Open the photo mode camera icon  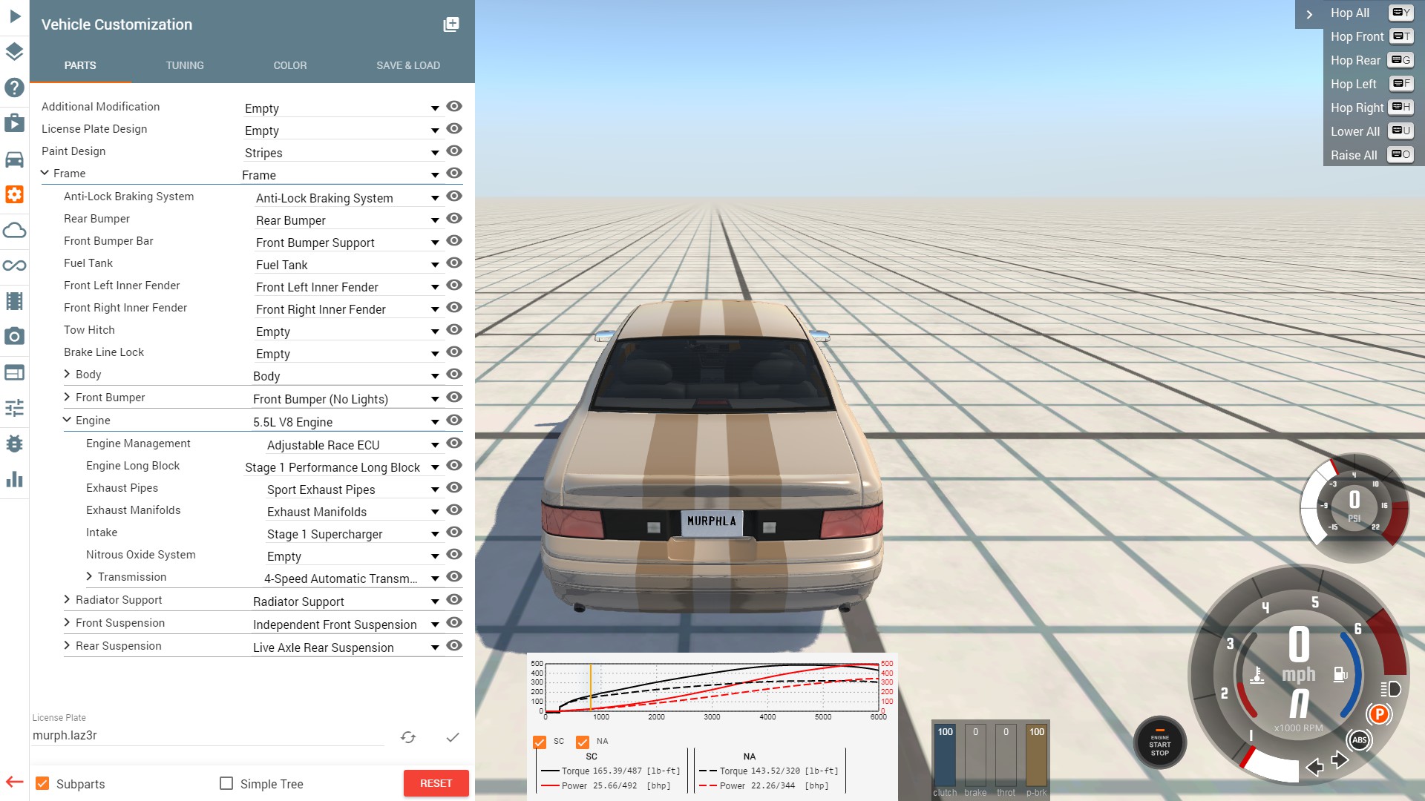pyautogui.click(x=15, y=337)
